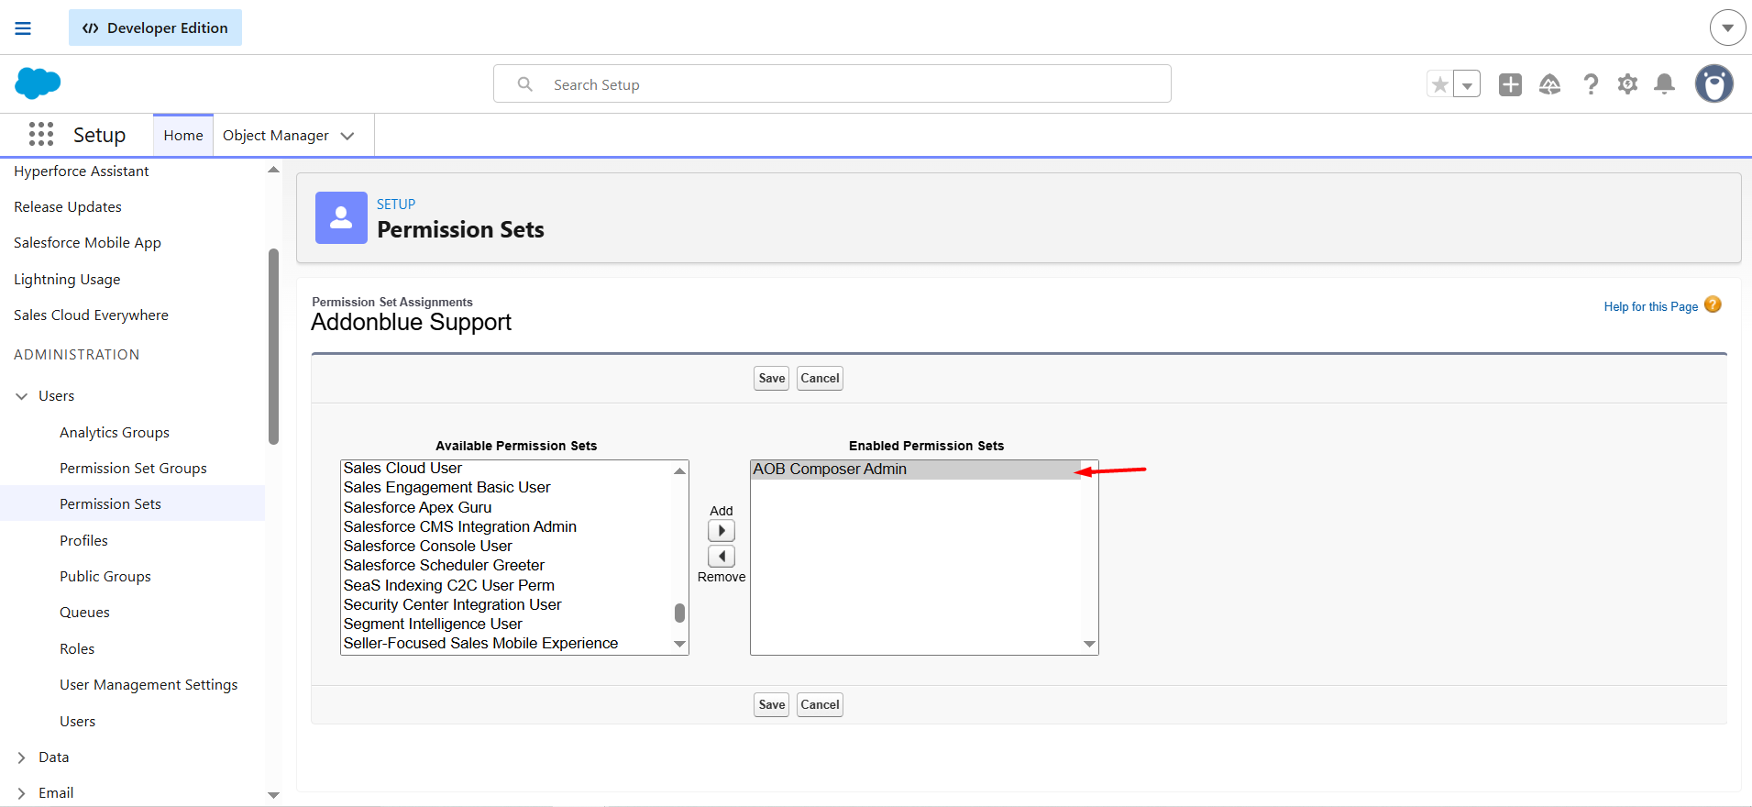Open Roles in sidebar
The height and width of the screenshot is (807, 1752).
point(77,649)
